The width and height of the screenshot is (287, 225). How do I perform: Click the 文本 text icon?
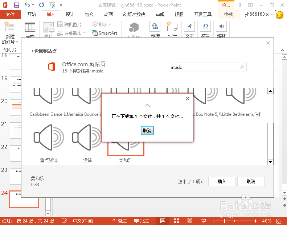189,27
